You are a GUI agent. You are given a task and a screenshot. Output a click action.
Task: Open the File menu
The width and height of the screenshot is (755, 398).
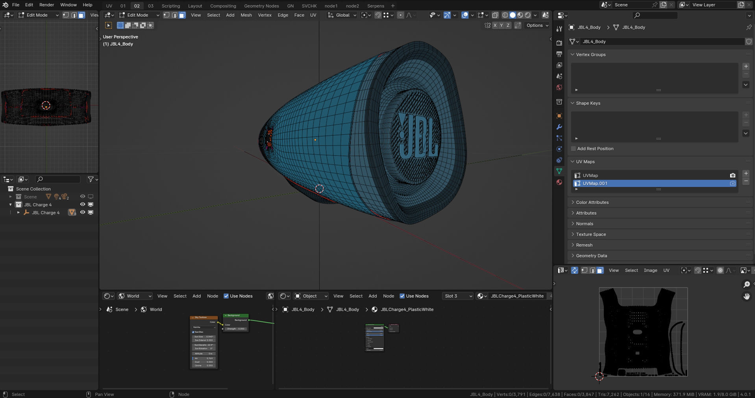click(x=16, y=5)
